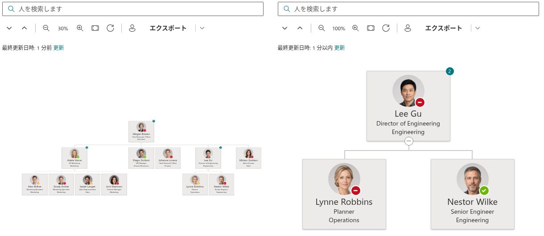
Task: Person icon in the 100% chart toolbar
Action: (408, 28)
